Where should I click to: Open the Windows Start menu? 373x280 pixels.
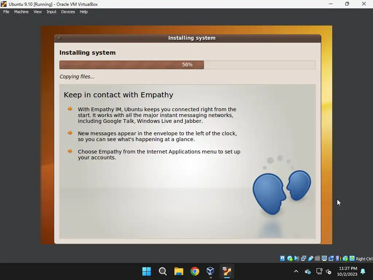click(146, 271)
